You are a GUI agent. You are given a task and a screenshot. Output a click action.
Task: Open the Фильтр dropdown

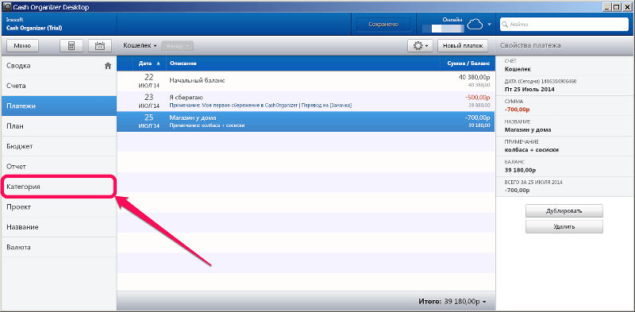pyautogui.click(x=177, y=46)
